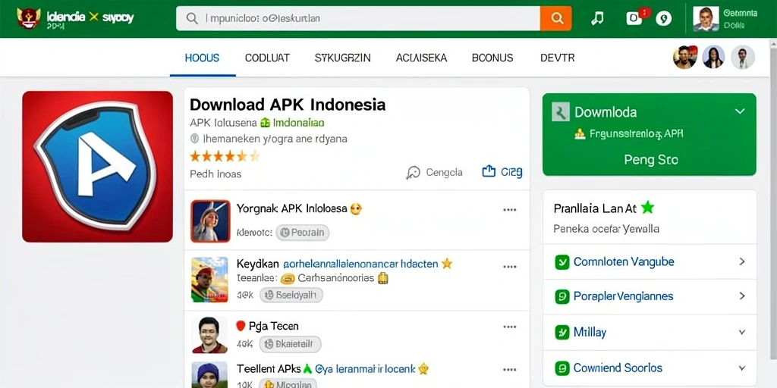Open the CODLUAT tab
This screenshot has height=388, width=777.
coord(267,58)
